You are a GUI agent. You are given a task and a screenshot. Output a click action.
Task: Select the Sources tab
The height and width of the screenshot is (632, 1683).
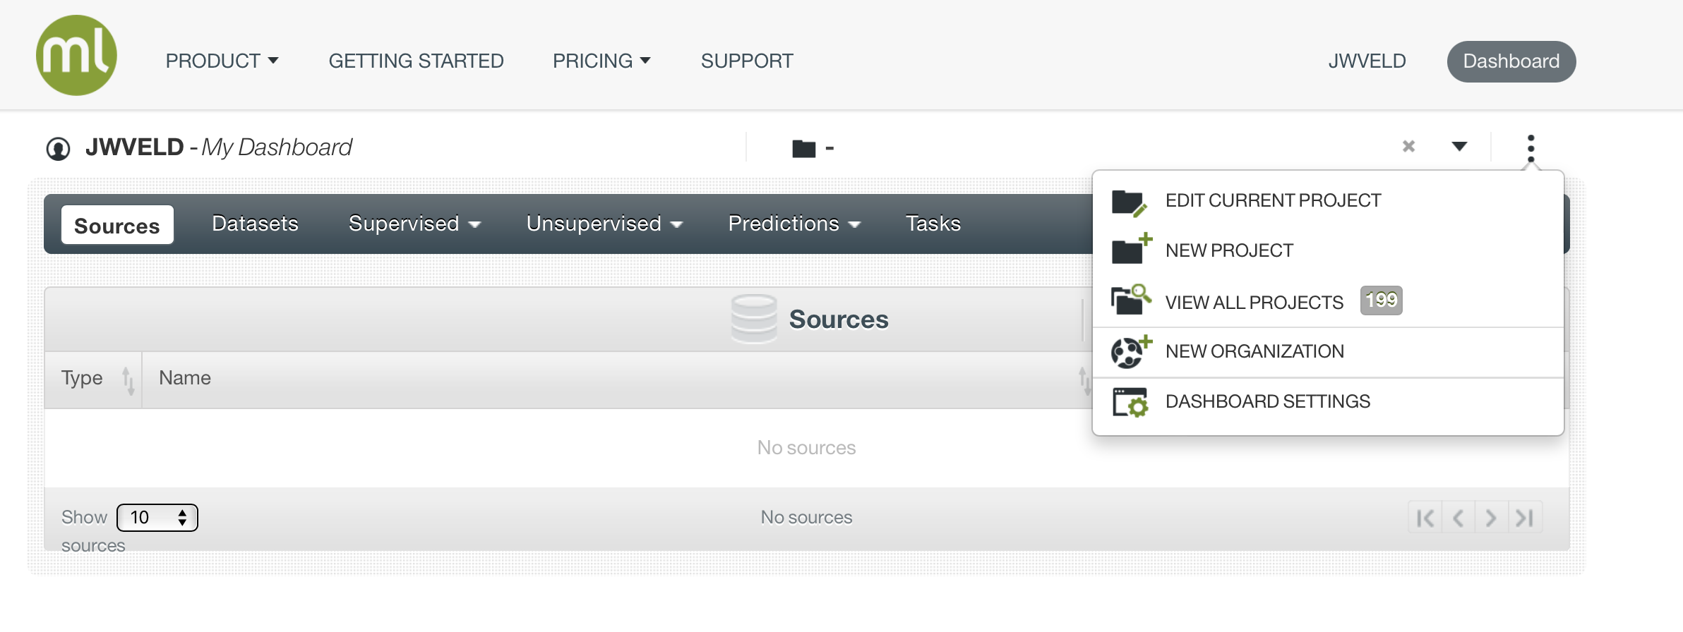[117, 225]
